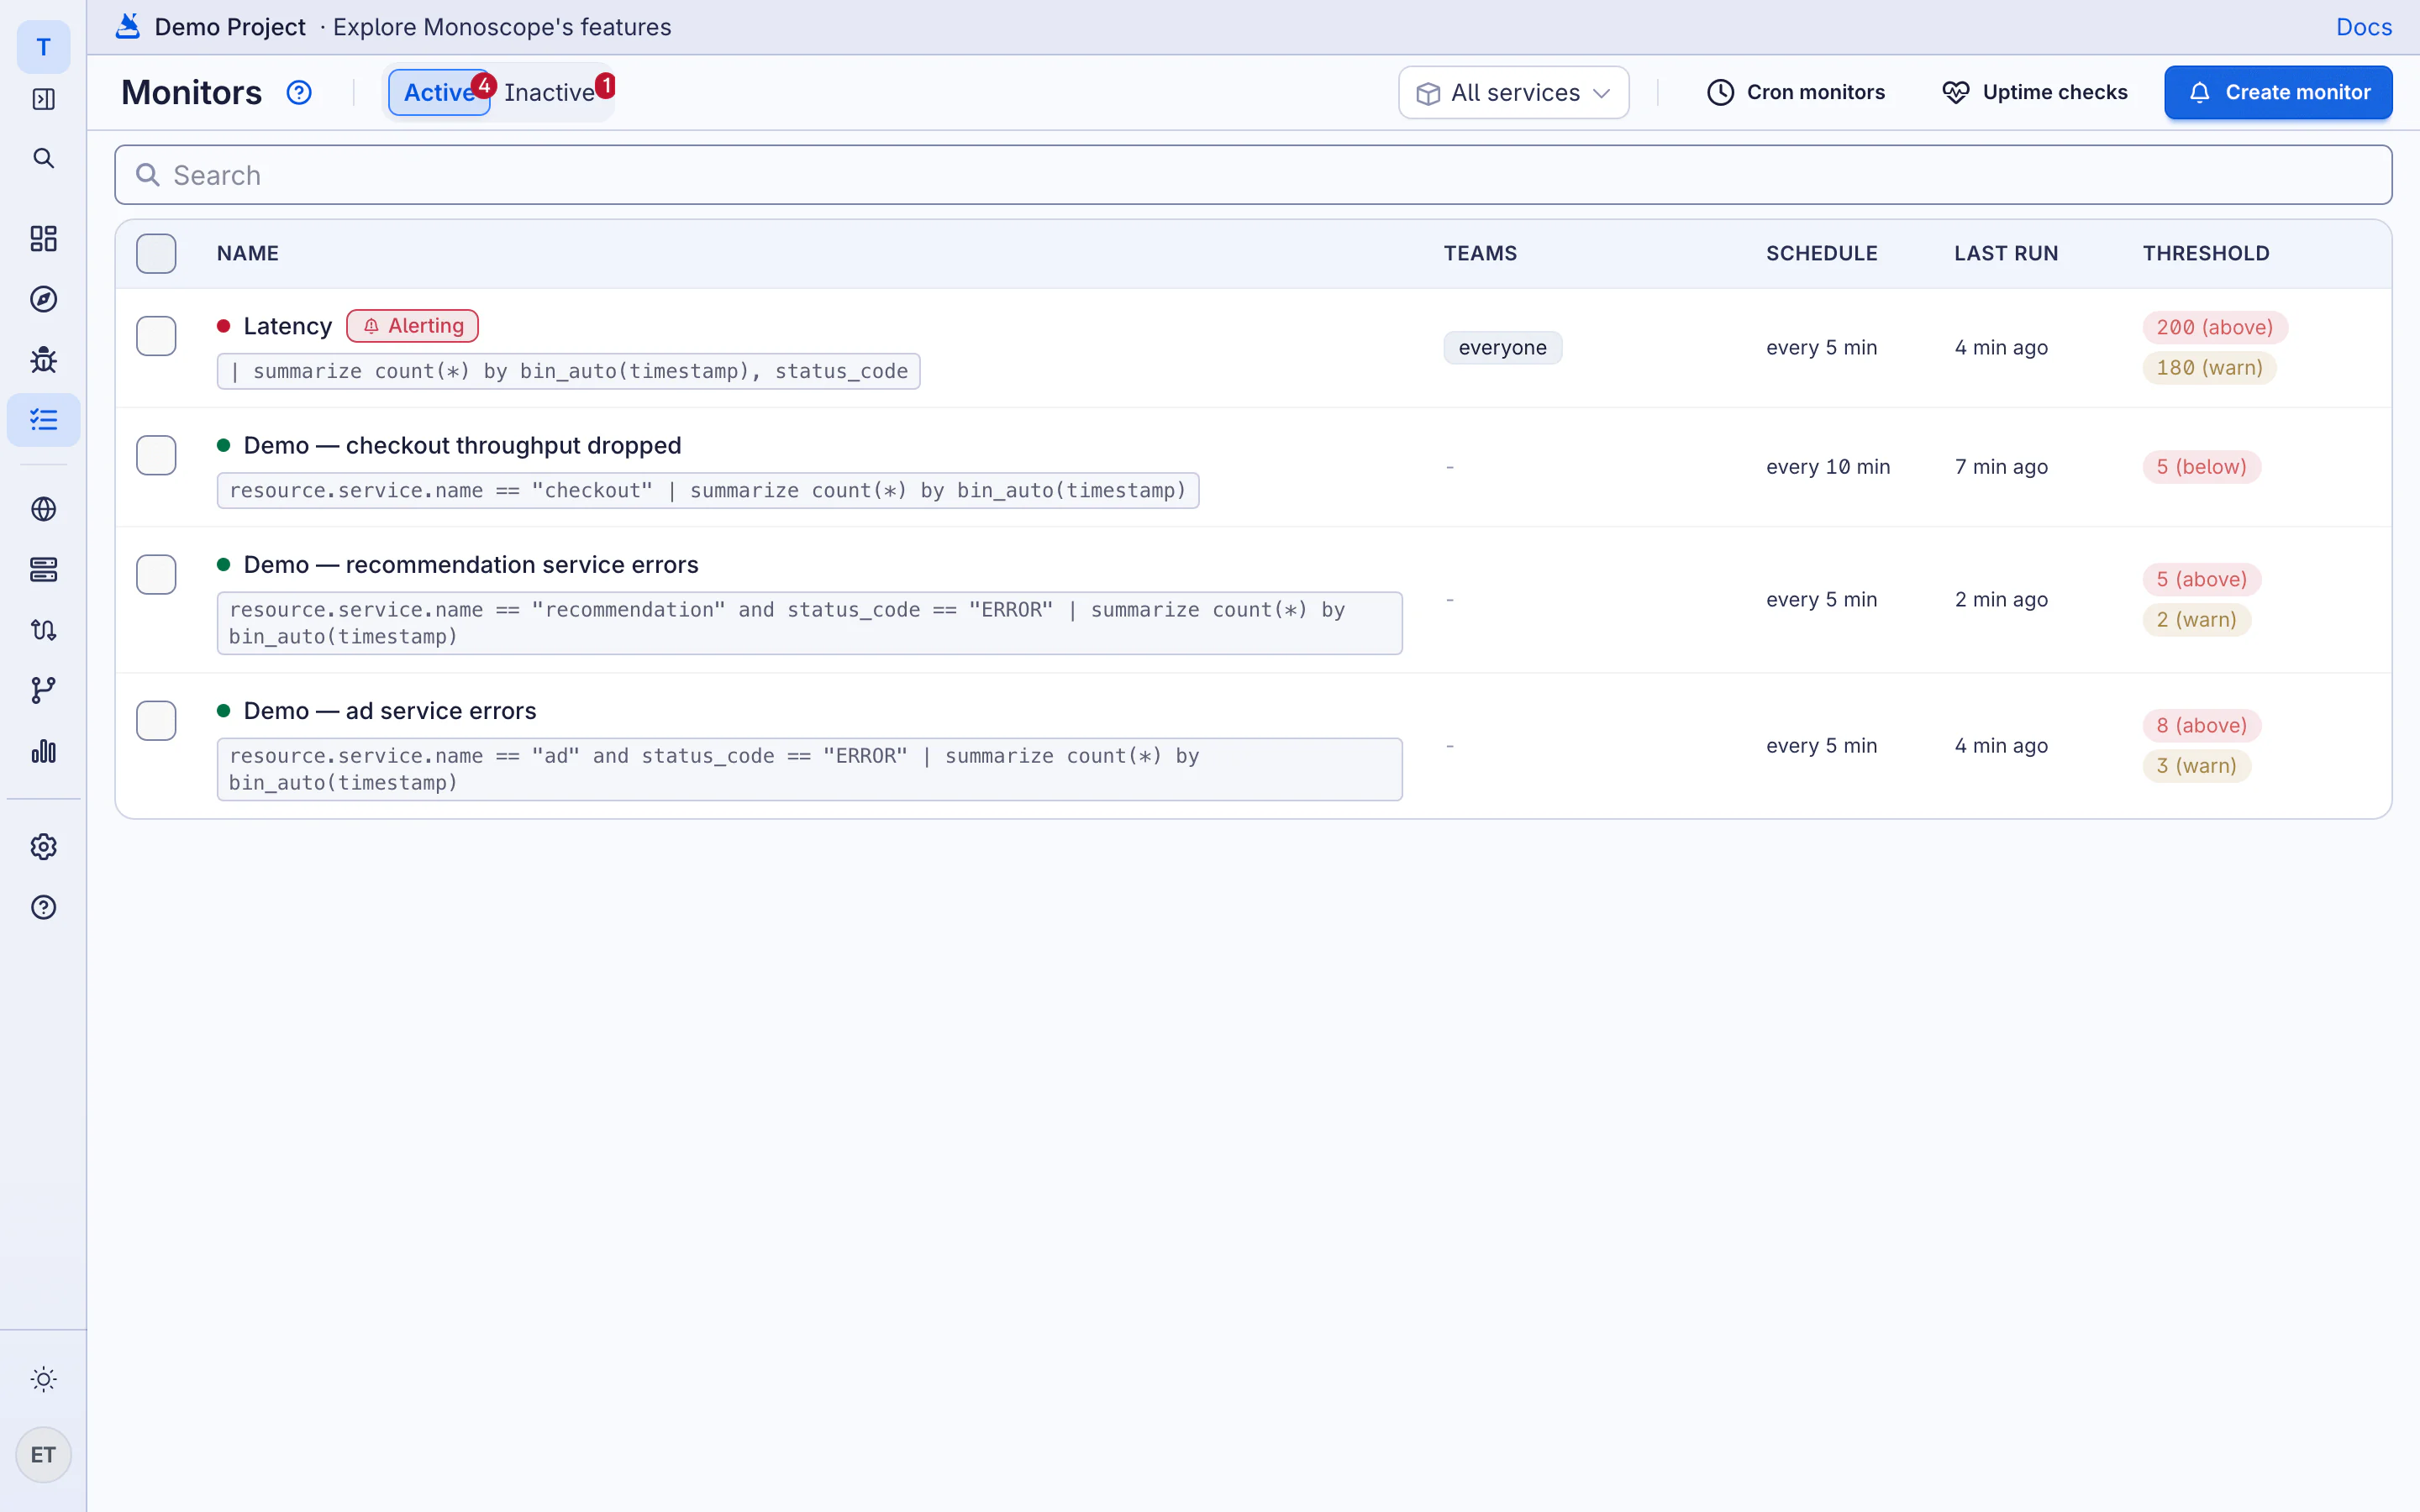The image size is (2420, 1512).
Task: Click the 5 (below) threshold badge
Action: tap(2201, 467)
